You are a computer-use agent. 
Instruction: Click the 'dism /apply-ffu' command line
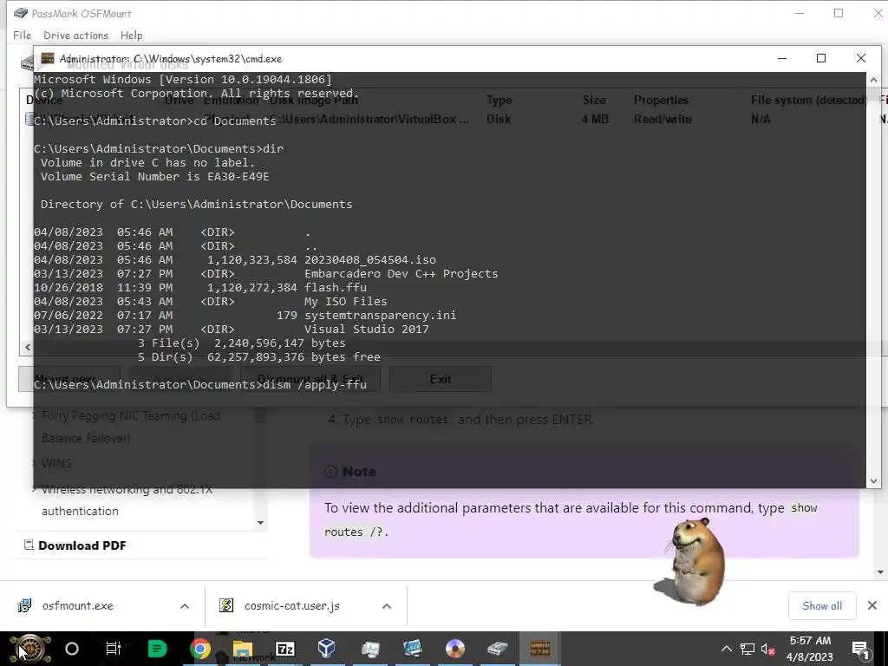click(x=314, y=384)
